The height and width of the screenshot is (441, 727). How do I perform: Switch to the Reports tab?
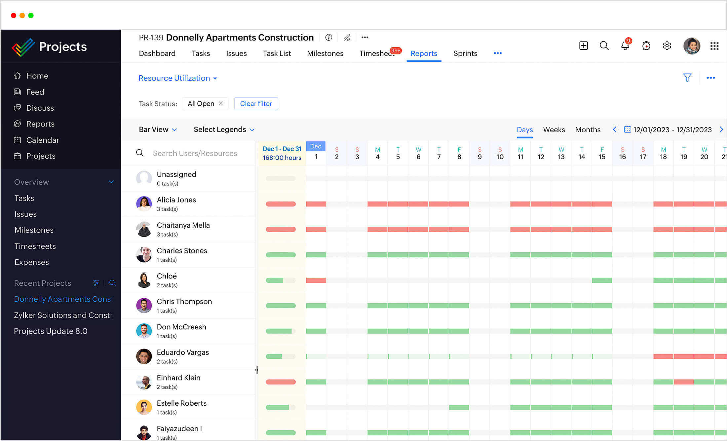tap(424, 53)
